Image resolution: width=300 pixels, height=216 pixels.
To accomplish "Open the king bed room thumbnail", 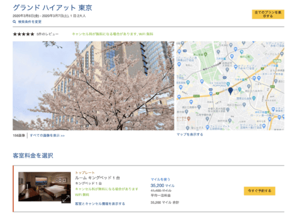I will [x=44, y=187].
